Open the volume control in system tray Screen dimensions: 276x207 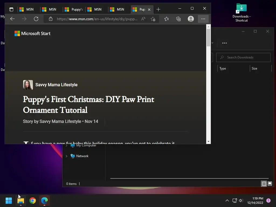click(x=241, y=201)
